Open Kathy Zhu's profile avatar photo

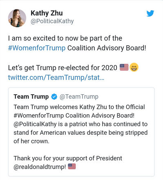point(17,18)
